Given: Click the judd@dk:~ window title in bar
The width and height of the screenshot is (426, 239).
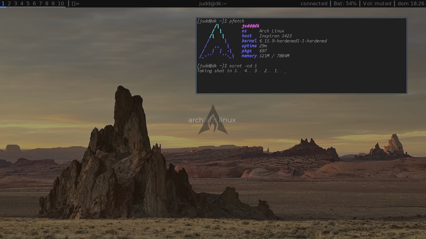Looking at the screenshot, I should (x=213, y=4).
